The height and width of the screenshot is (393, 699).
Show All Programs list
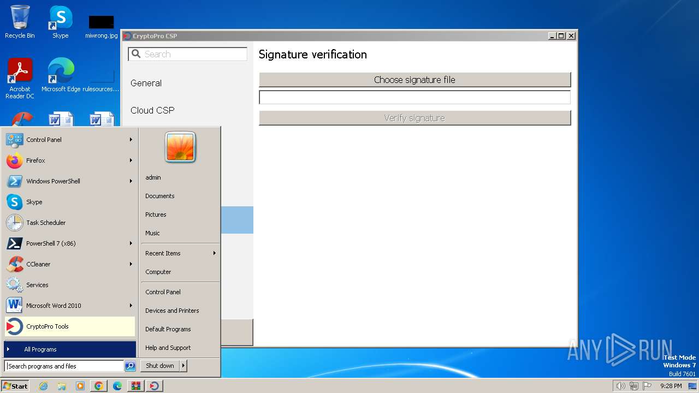click(x=70, y=349)
